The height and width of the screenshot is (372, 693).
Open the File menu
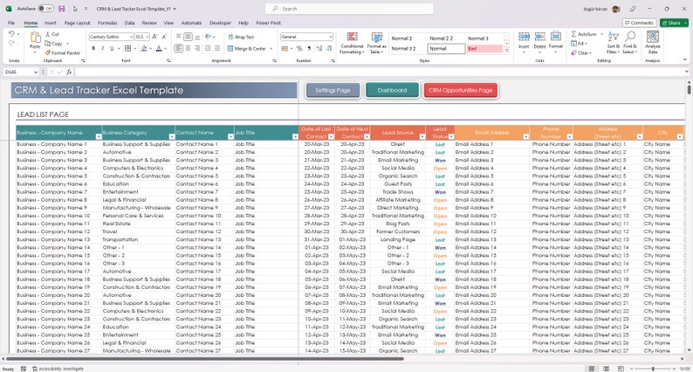pos(11,23)
